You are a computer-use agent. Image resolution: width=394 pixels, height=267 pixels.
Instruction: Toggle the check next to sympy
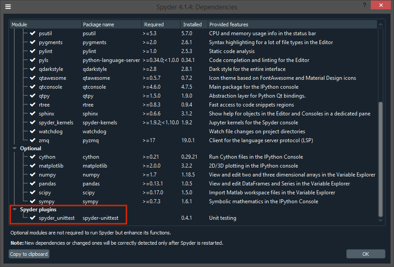(x=33, y=201)
